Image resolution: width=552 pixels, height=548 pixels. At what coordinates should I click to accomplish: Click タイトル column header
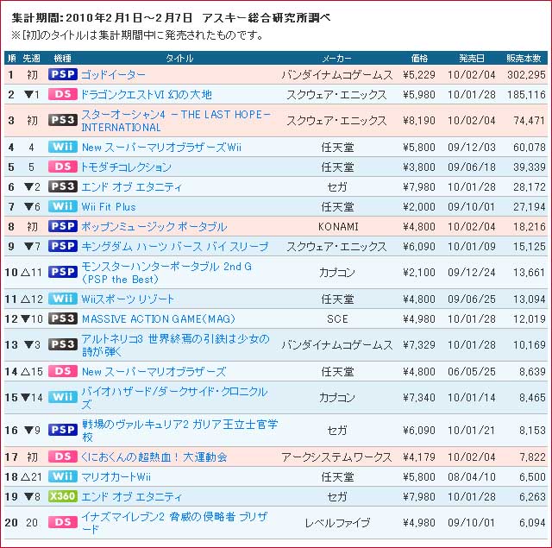click(x=179, y=58)
